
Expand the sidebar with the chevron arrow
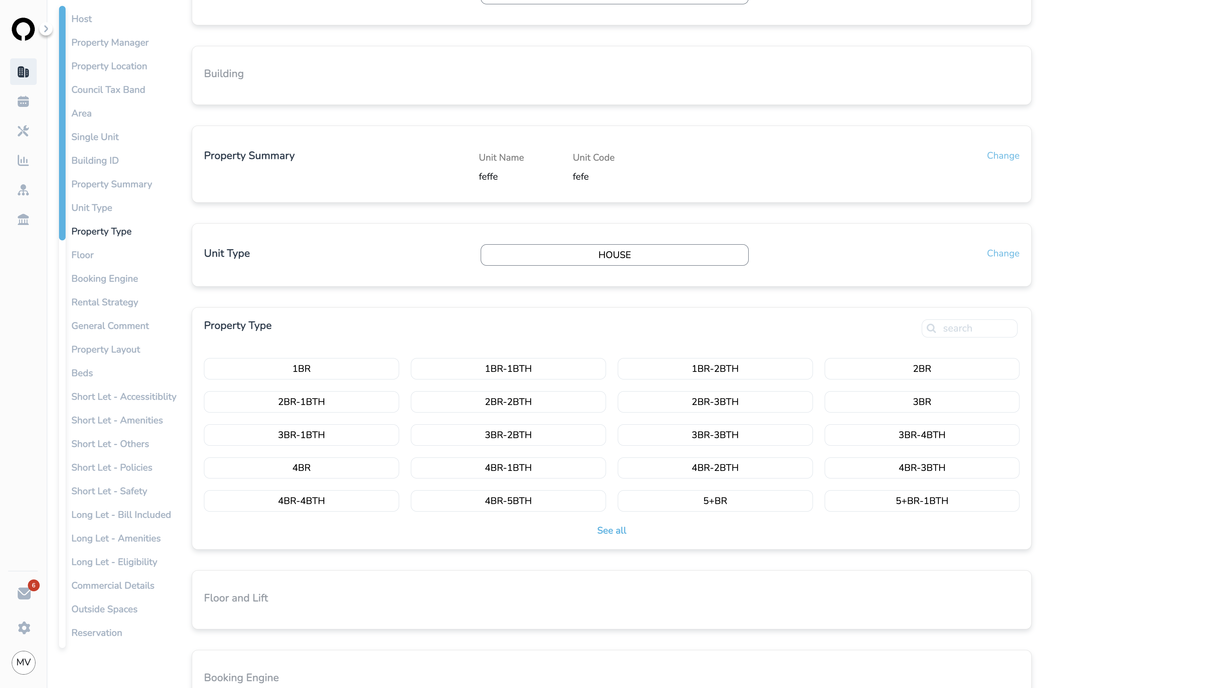46,29
